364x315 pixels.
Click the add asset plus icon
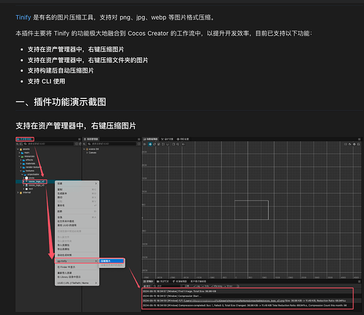click(18, 144)
